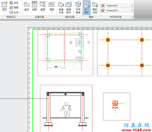Expand the 局部 dropdown arrow
This screenshot has width=152, height=132.
(52, 12)
